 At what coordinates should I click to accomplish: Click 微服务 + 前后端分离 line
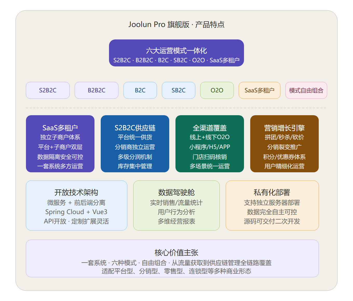[x=76, y=203]
